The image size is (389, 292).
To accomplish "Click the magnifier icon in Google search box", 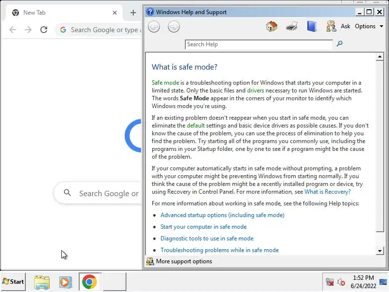I will click(67, 193).
